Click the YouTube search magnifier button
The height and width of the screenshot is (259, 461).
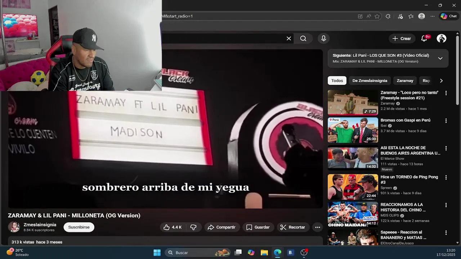(303, 38)
